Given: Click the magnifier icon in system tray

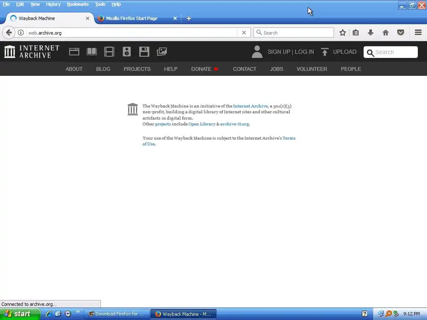Looking at the screenshot, I should click(389, 314).
